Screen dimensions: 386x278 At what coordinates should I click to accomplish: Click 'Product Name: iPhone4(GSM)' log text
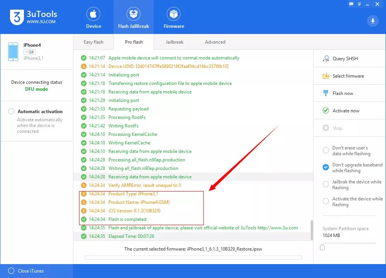(139, 202)
